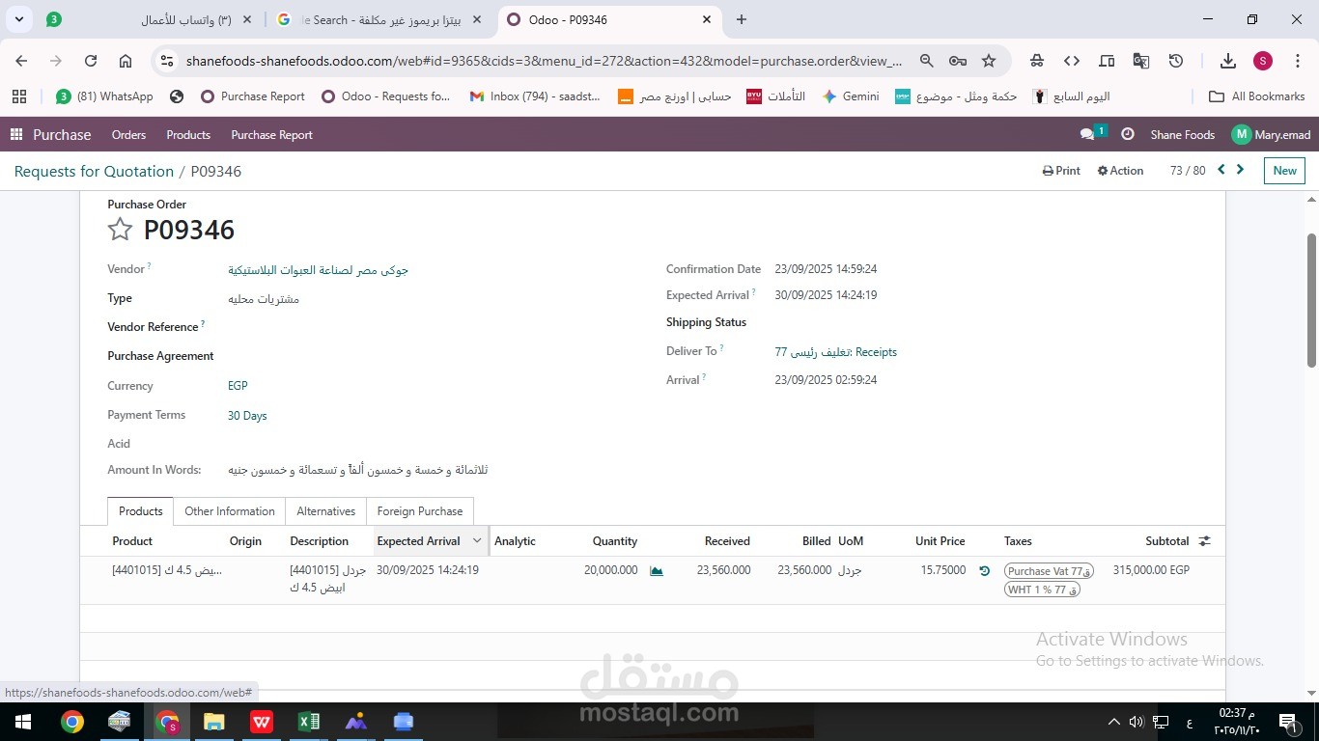This screenshot has width=1319, height=741.
Task: Open the Odoo apps grid menu
Action: (14, 134)
